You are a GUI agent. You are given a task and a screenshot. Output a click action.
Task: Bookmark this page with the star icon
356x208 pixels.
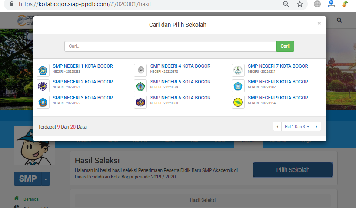300,4
